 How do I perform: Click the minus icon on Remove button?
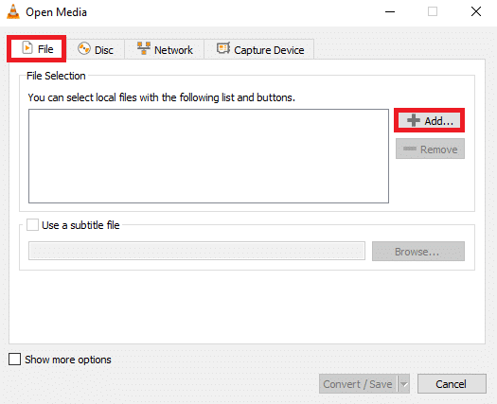click(x=410, y=149)
